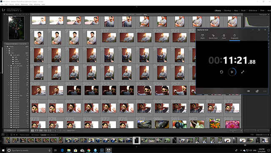
Task: Open the Print module
Action: pos(262,10)
